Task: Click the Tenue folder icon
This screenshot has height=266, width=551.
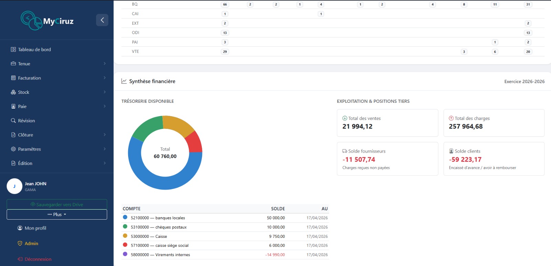Action: (13, 64)
